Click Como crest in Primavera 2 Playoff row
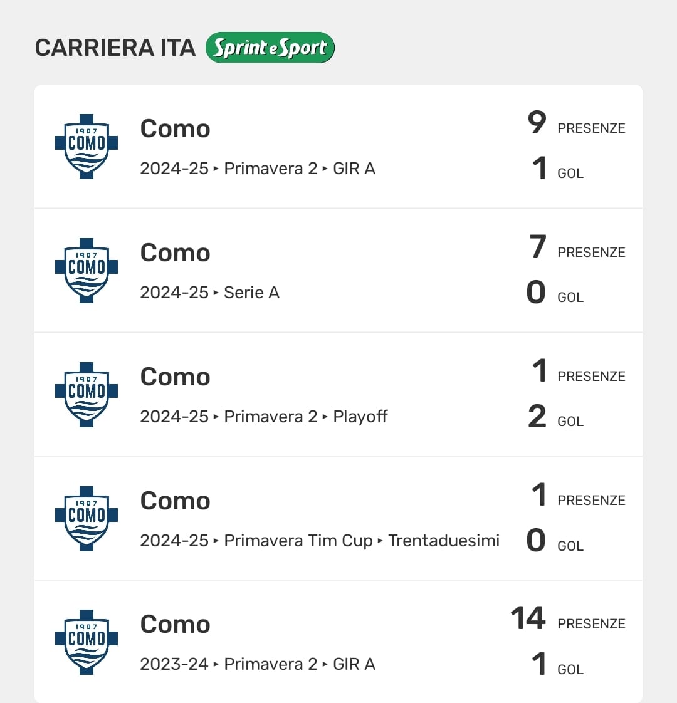Viewport: 677px width, 703px height. [x=87, y=395]
